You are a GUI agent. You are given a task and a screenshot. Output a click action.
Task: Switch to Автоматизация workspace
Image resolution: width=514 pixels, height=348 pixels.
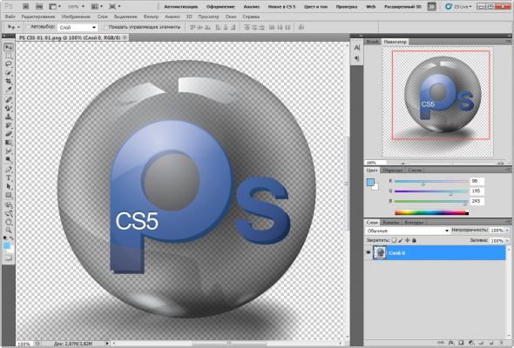tap(180, 7)
